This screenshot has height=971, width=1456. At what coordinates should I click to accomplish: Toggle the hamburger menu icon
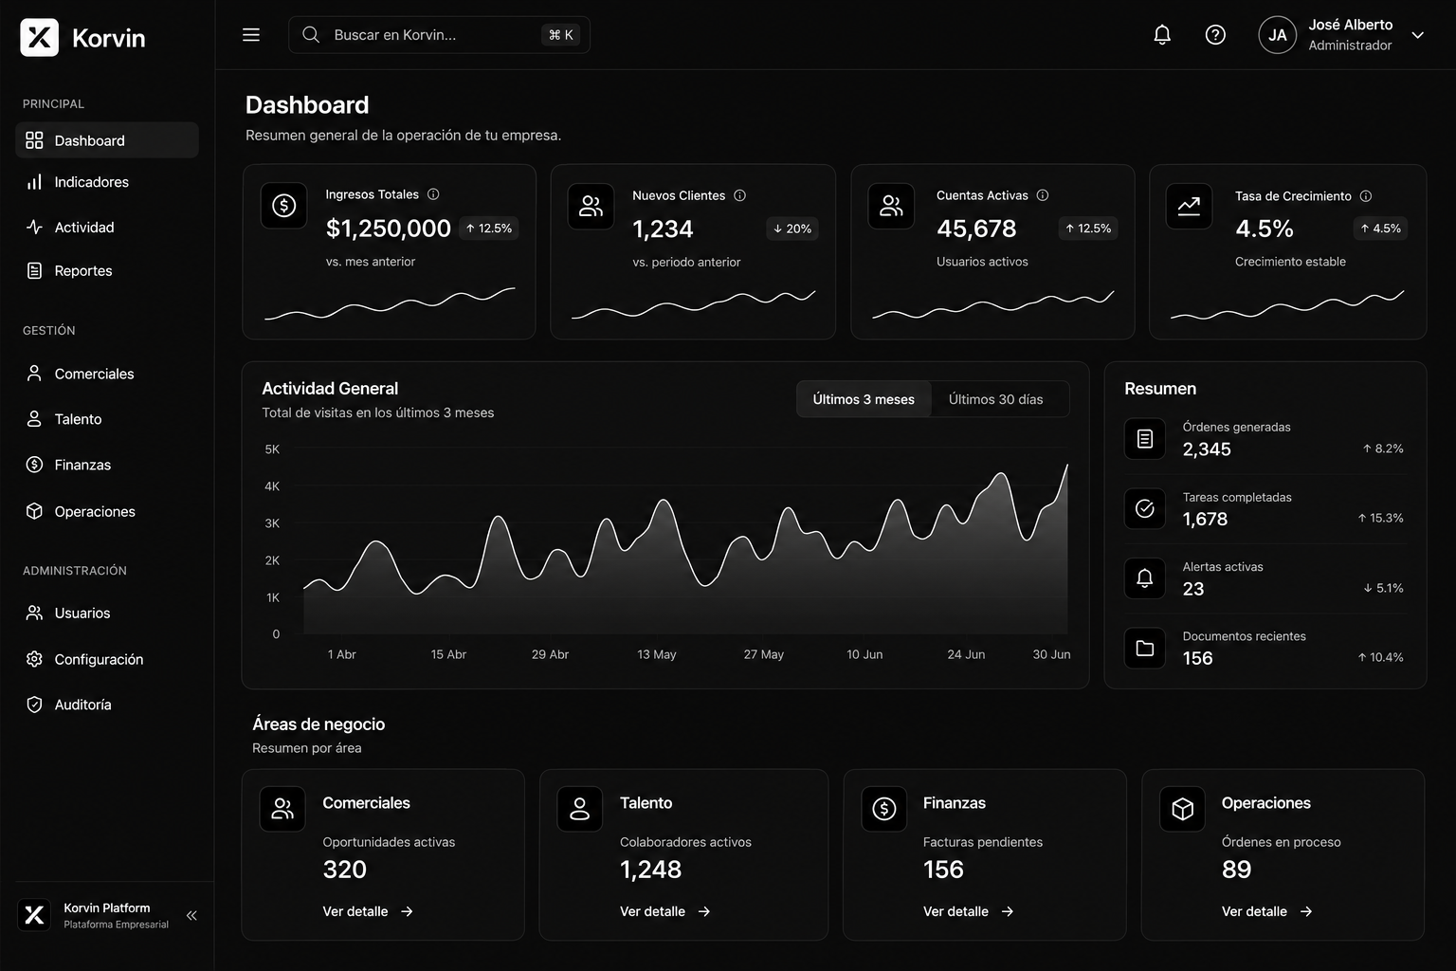[251, 35]
